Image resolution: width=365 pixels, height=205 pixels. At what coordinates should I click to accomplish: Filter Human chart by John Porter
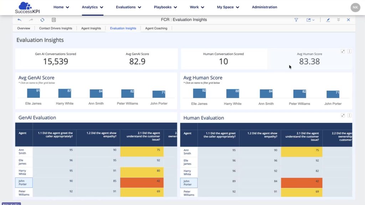point(333,104)
